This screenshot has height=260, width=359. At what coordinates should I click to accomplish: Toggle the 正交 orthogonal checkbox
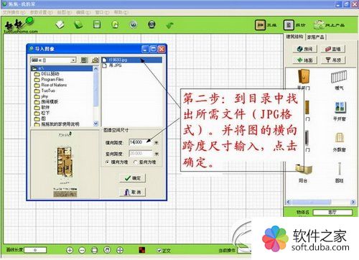click(159, 251)
